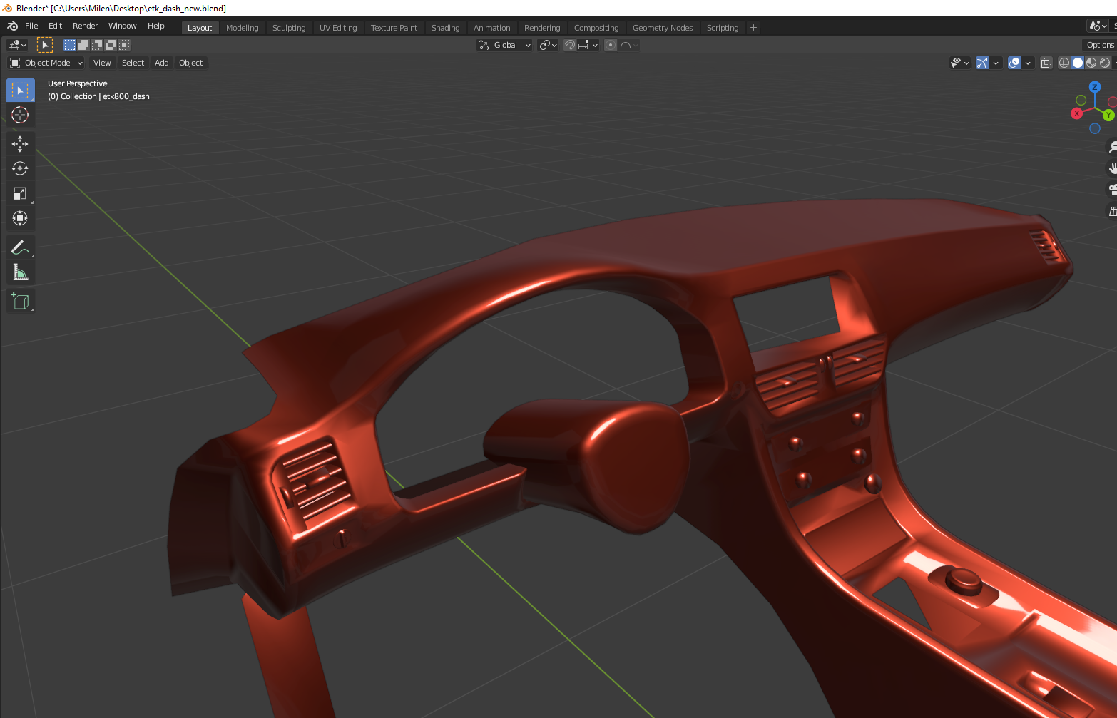Switch to the Sculpting workspace tab
This screenshot has width=1117, height=718.
point(289,28)
